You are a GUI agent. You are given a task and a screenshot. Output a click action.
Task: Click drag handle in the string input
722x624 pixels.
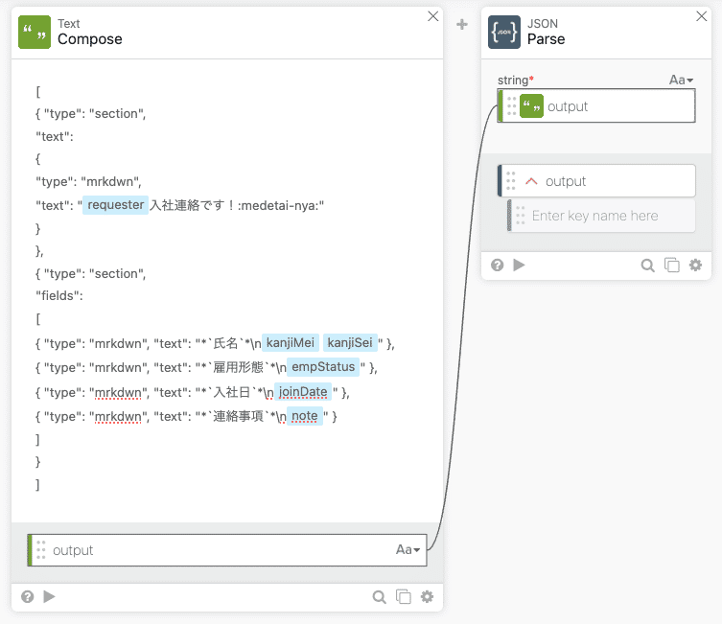(x=512, y=105)
